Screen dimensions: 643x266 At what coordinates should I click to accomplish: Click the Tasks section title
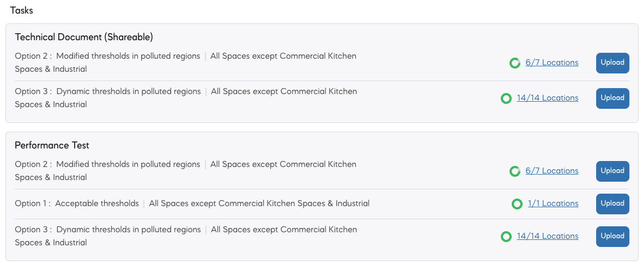22,11
